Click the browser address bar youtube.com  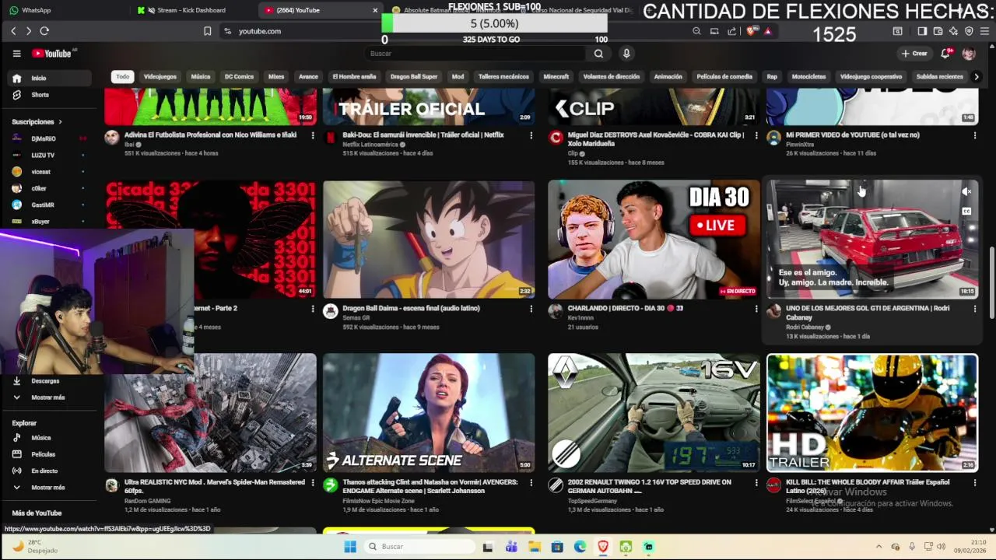260,31
